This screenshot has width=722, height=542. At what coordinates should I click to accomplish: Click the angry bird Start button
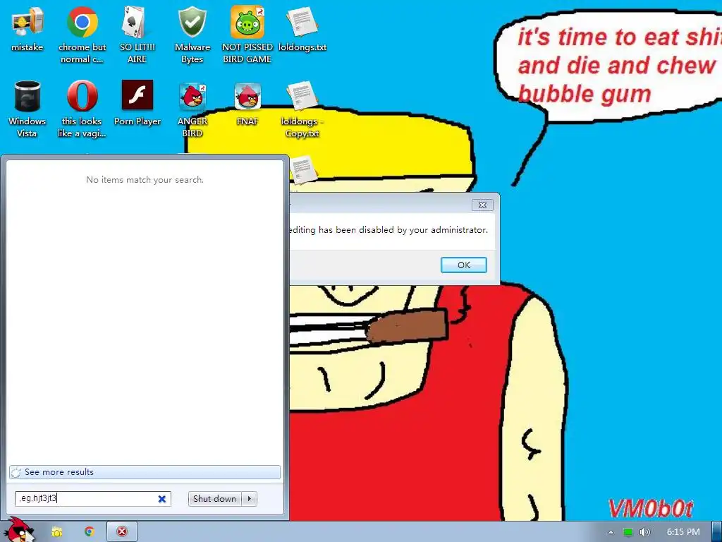click(18, 531)
